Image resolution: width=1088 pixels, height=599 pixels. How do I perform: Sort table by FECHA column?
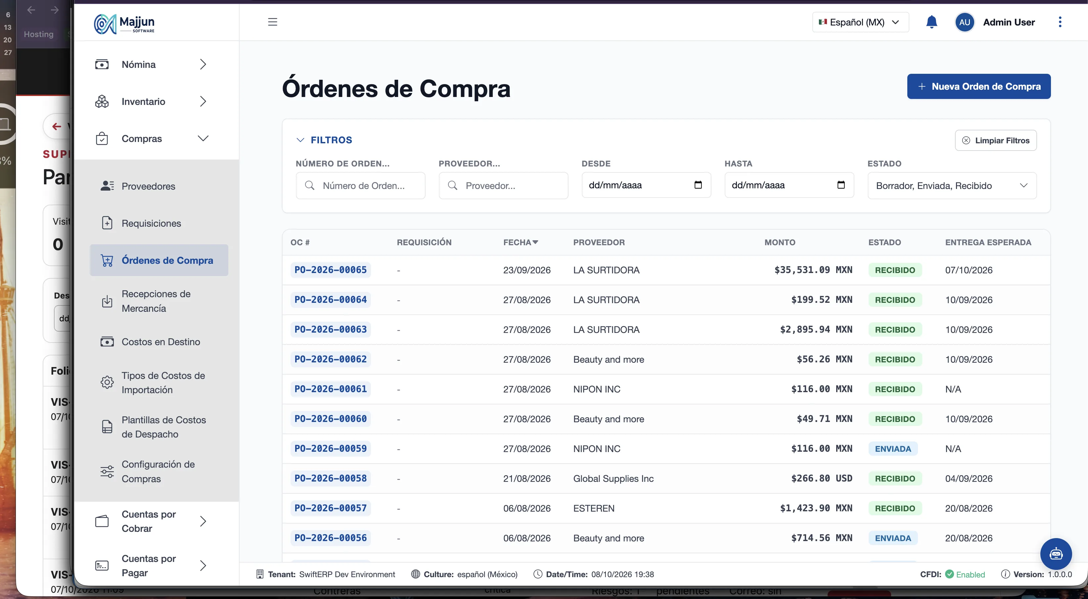pos(521,242)
